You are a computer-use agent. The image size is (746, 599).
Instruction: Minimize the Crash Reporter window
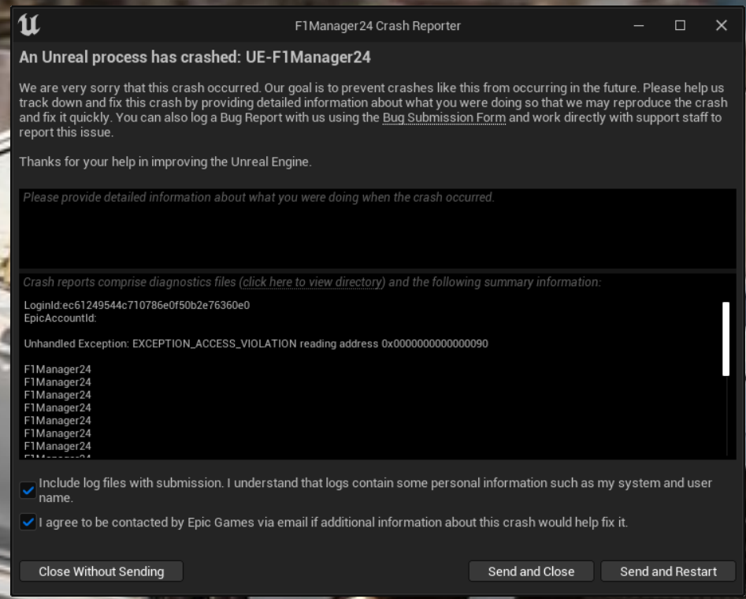(x=639, y=25)
